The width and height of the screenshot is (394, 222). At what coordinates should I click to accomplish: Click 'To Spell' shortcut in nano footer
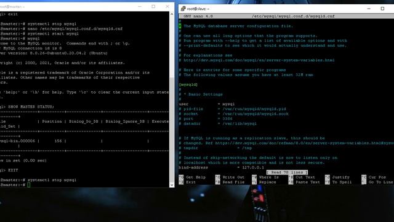339,182
